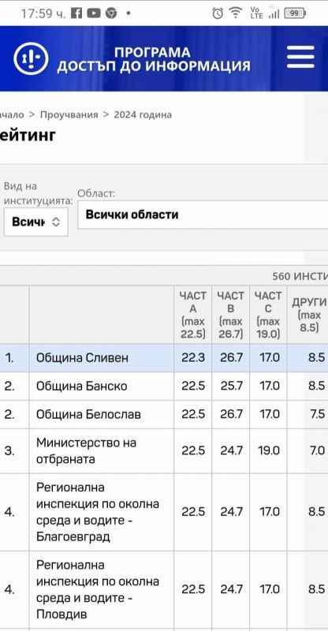This screenshot has height=631, width=328.
Task: Tap the YouTube status bar icon
Action: (x=94, y=13)
